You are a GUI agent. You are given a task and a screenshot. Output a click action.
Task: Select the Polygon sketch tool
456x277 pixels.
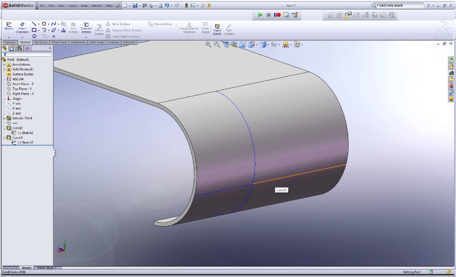[x=34, y=36]
